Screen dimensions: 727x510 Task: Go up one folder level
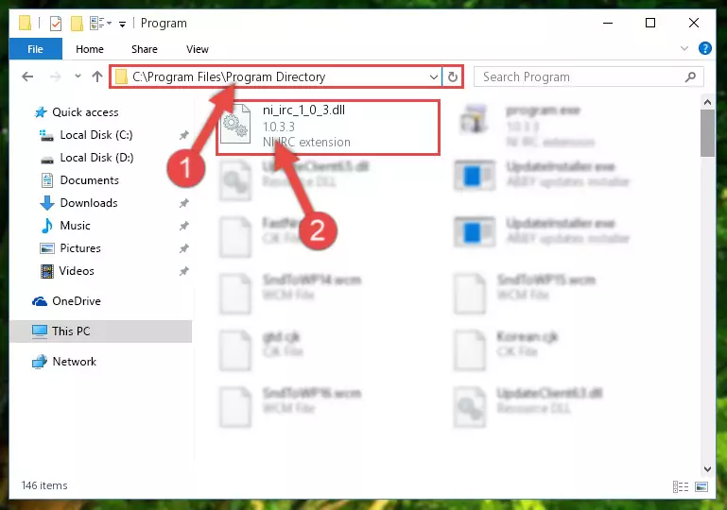point(97,76)
